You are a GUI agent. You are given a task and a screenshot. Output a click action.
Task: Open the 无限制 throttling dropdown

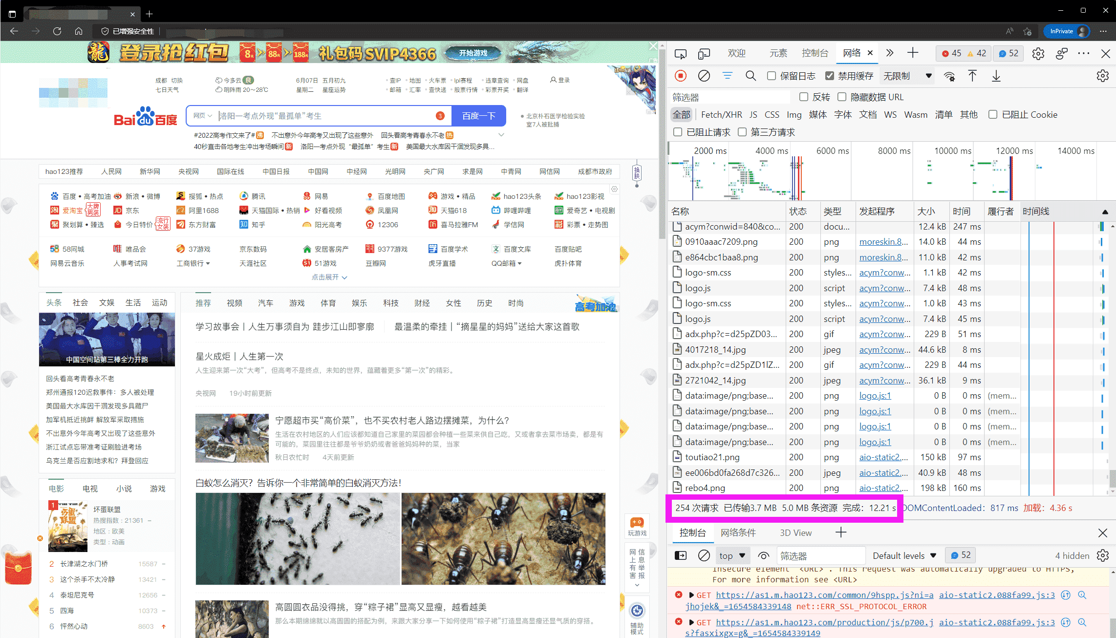tap(907, 76)
